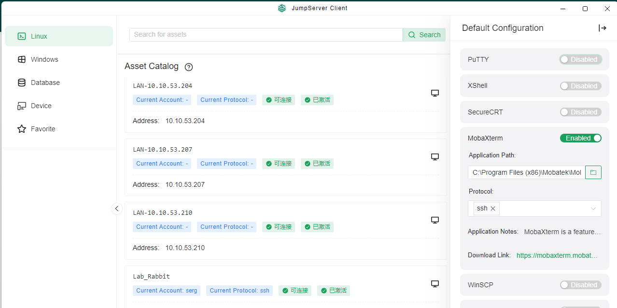Click address value 10.10.53.210

(x=185, y=248)
